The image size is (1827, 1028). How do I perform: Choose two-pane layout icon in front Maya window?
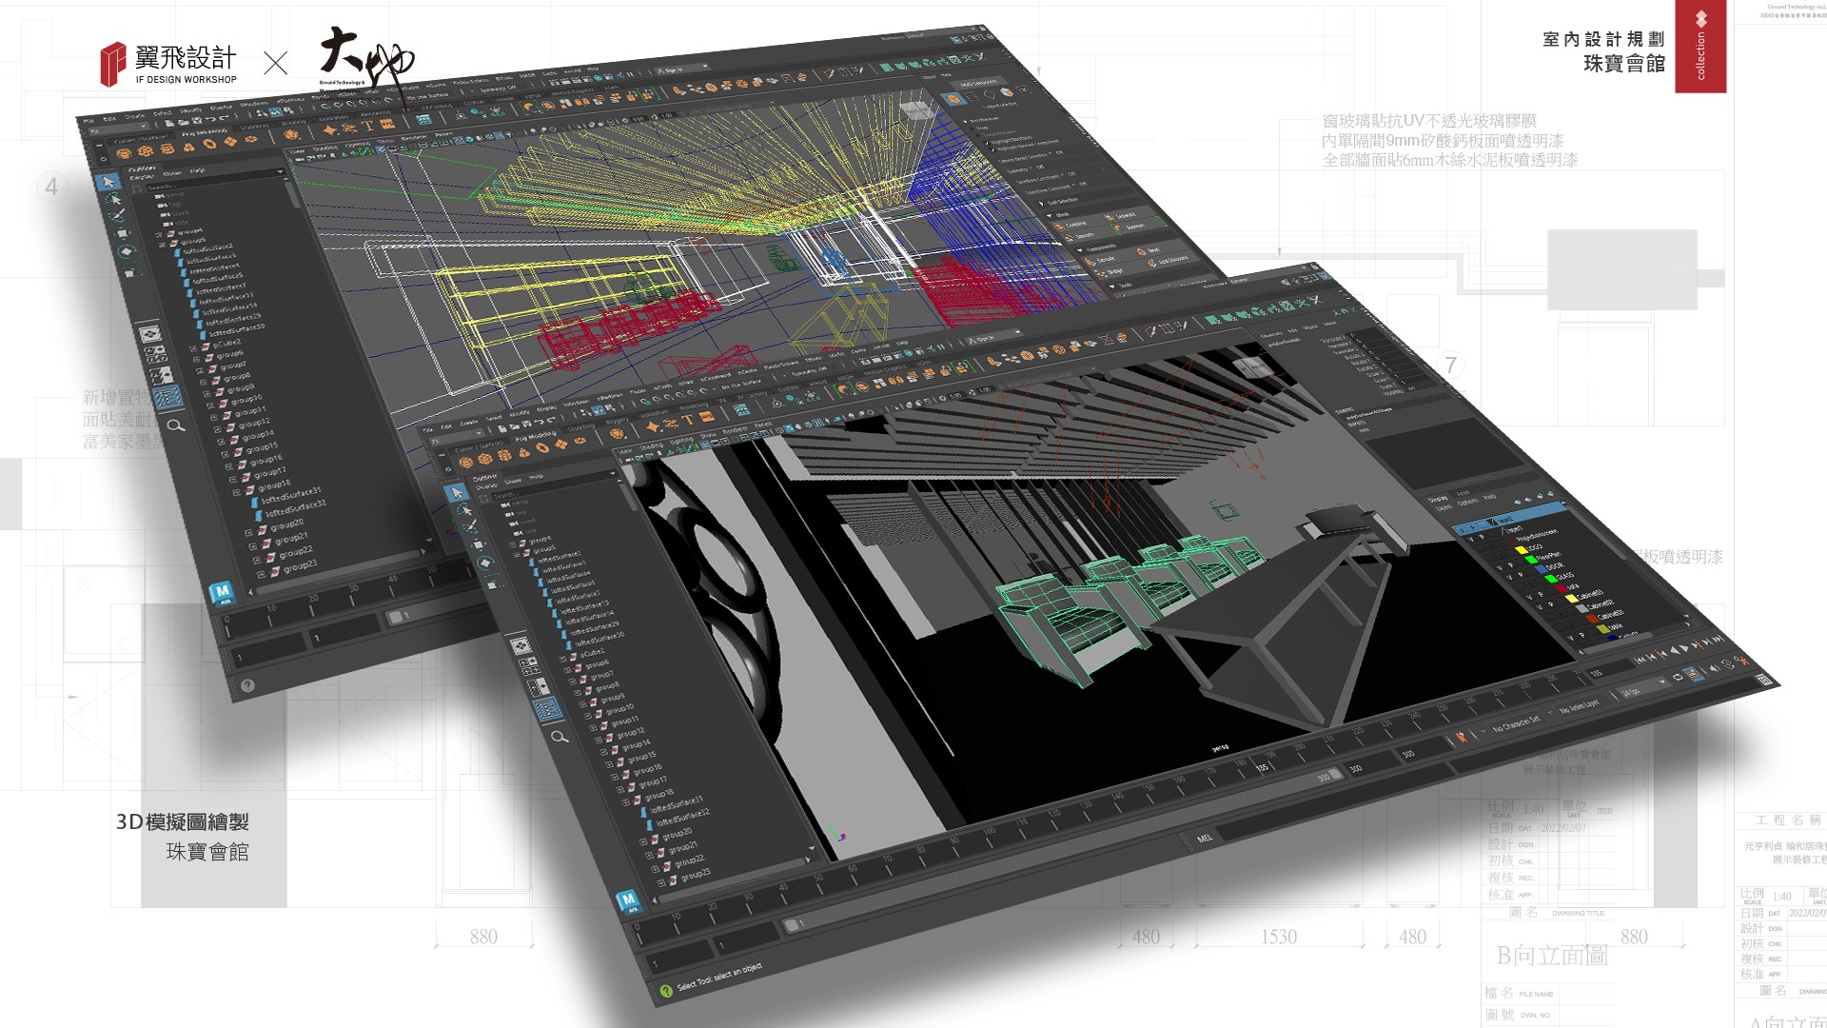(x=540, y=686)
